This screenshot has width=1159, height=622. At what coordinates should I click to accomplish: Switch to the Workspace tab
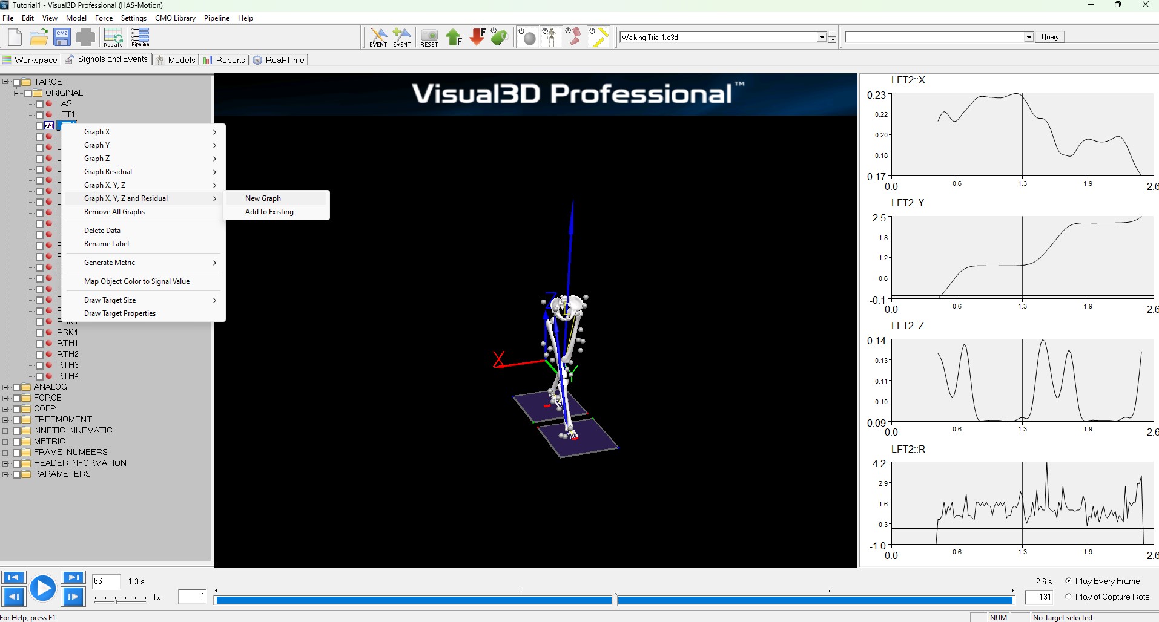click(x=30, y=60)
